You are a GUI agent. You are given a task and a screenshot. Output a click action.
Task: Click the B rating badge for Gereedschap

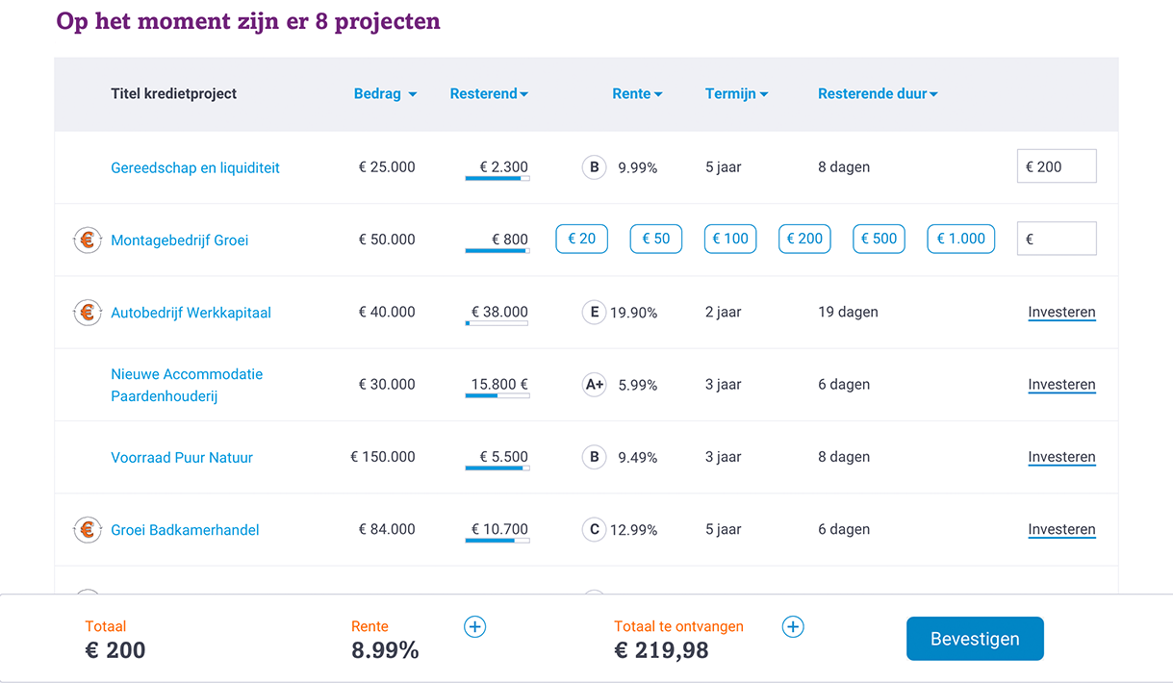pyautogui.click(x=594, y=167)
